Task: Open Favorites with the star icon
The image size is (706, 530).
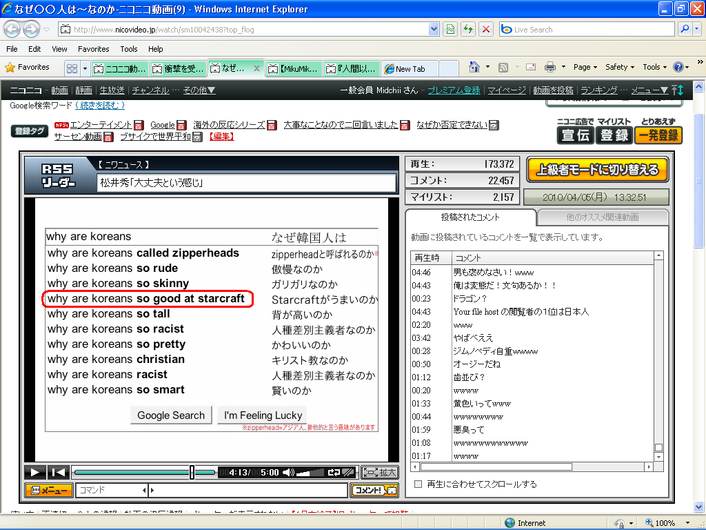Action: 10,68
